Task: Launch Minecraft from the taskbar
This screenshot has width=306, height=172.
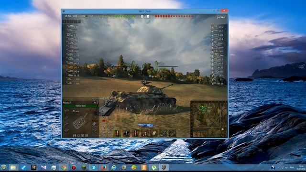Action: [84, 167]
